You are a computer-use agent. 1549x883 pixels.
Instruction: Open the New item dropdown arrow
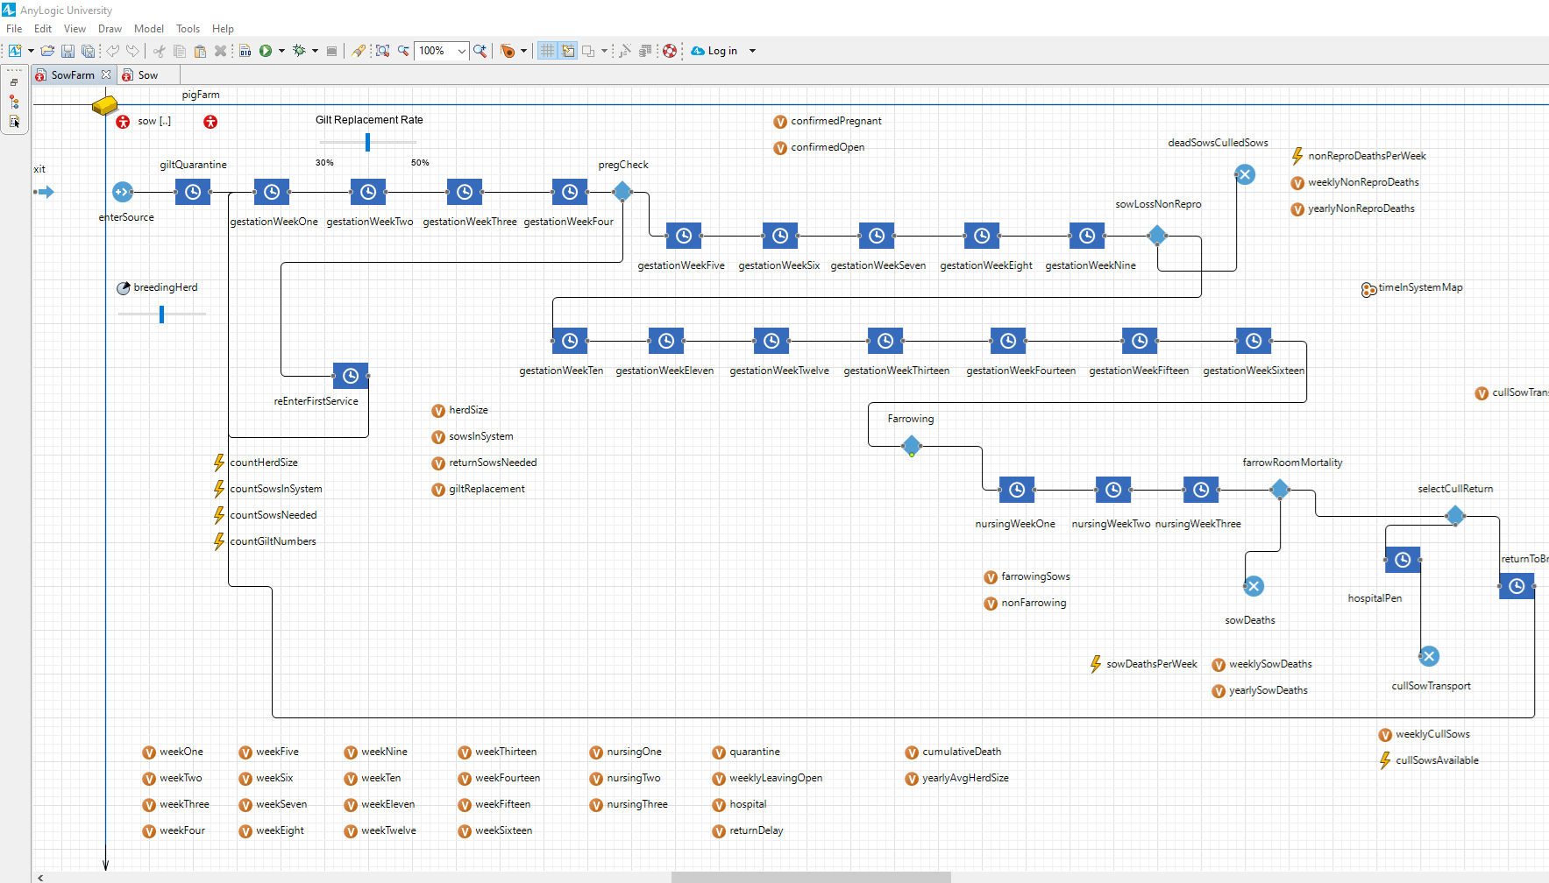click(x=31, y=51)
